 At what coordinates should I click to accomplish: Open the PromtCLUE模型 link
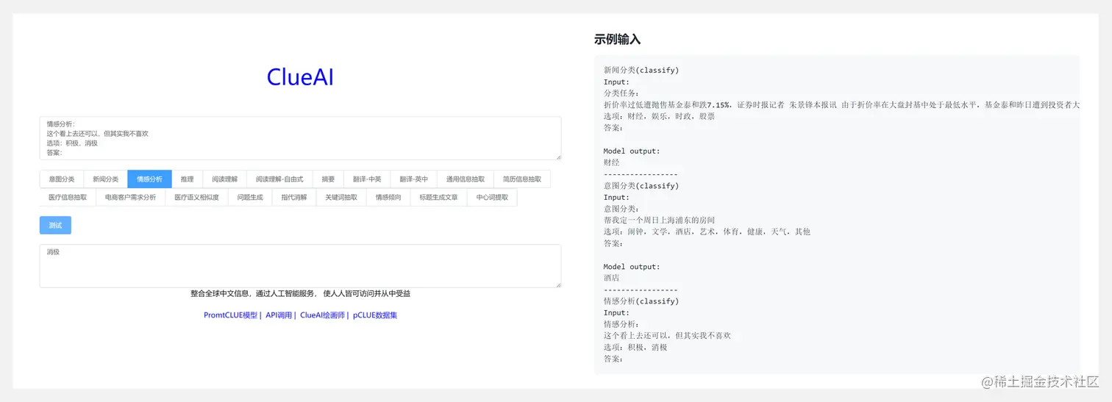click(231, 315)
